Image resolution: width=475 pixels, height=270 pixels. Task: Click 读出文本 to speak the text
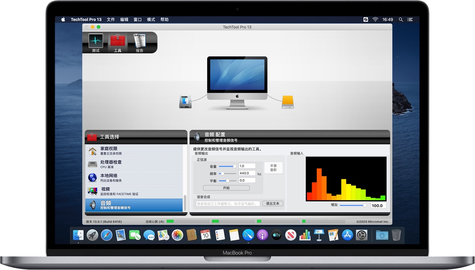click(x=273, y=203)
